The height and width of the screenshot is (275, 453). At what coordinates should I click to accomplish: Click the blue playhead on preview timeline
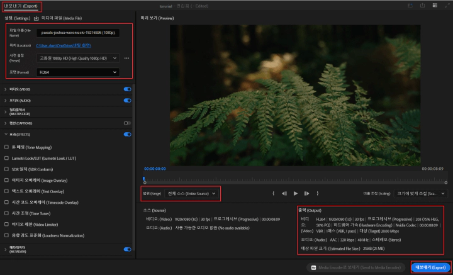144,179
